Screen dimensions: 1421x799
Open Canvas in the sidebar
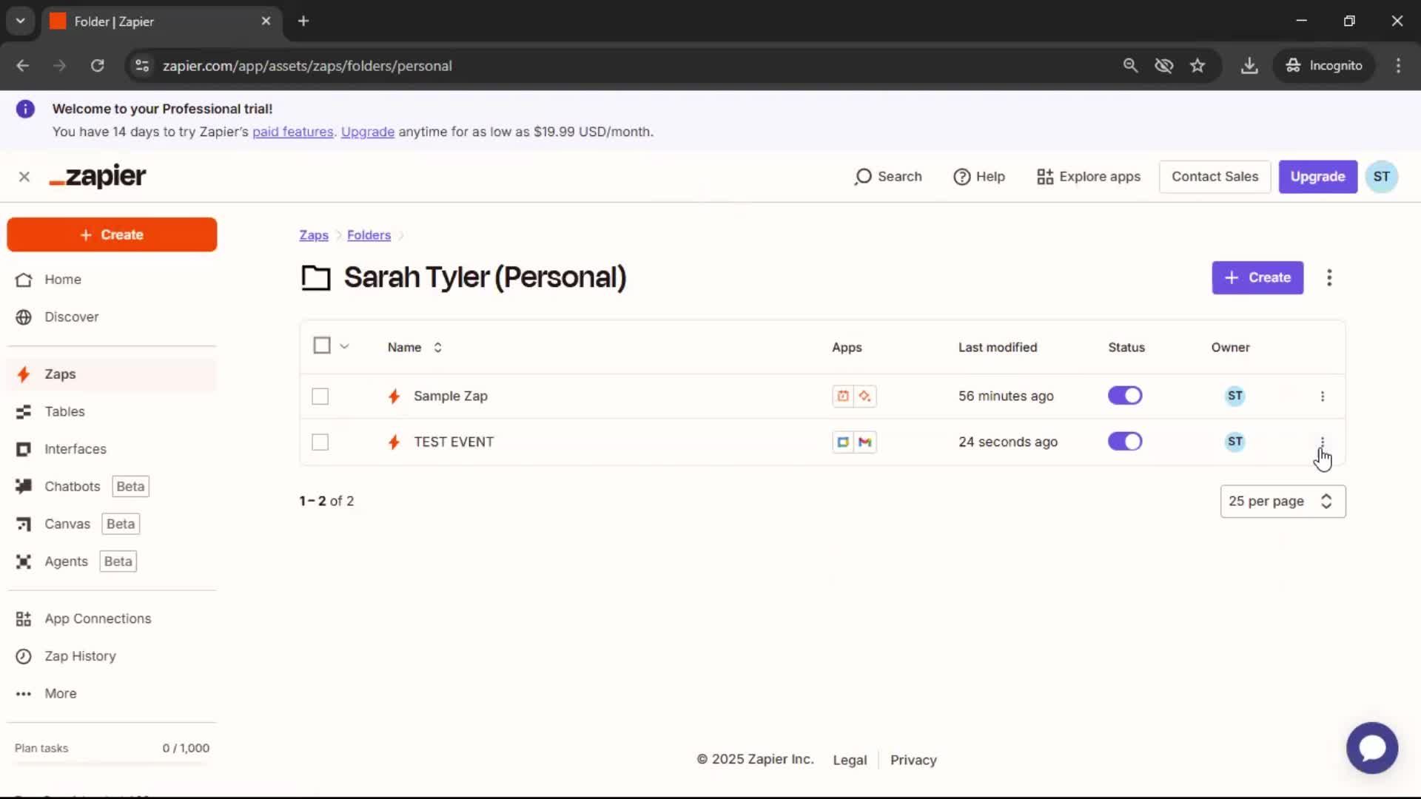pyautogui.click(x=112, y=524)
